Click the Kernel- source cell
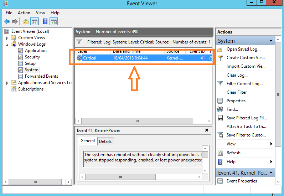Viewport: 284px width, 196px height. click(175, 58)
